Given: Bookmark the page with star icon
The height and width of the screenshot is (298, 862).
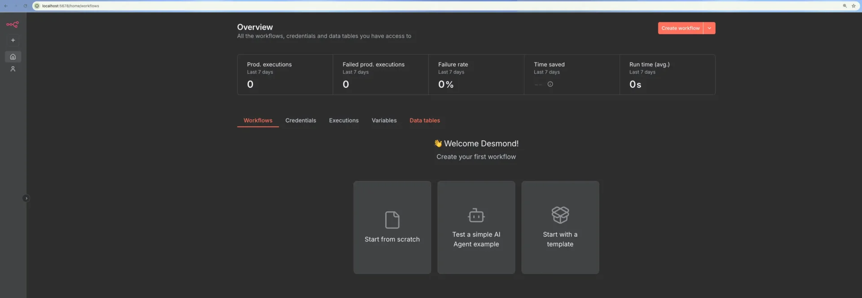Looking at the screenshot, I should coord(853,6).
